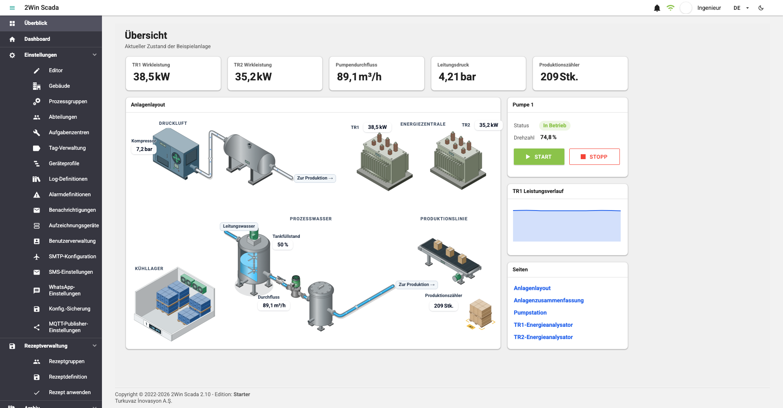The height and width of the screenshot is (408, 783).
Task: Open the Anlagenzusammenfassung link
Action: click(x=549, y=300)
